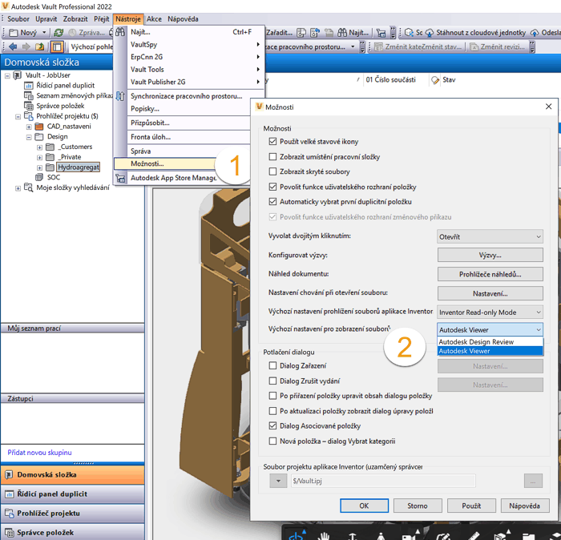The image size is (561, 540).
Task: Click the binoculars Najít toolbar icon
Action: point(342,33)
